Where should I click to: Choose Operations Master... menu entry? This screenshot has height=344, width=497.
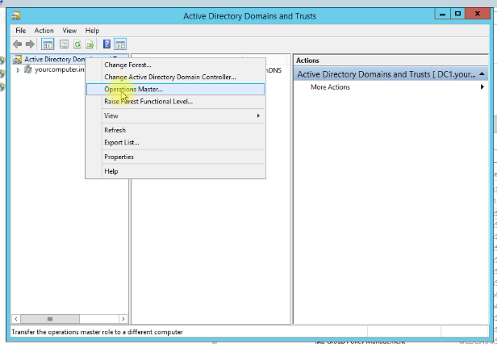(x=175, y=89)
